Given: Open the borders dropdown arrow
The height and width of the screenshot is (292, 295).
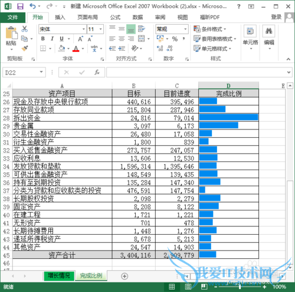Looking at the screenshot, I should (50, 48).
